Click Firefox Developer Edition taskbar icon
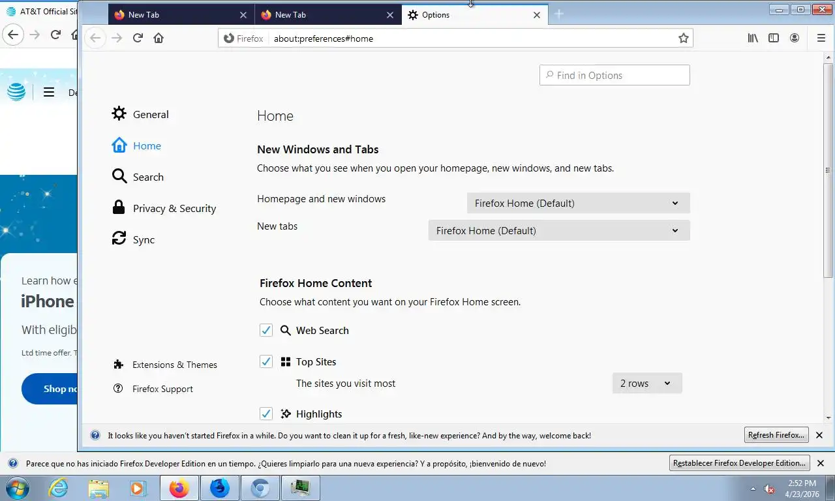This screenshot has width=835, height=501. (220, 488)
